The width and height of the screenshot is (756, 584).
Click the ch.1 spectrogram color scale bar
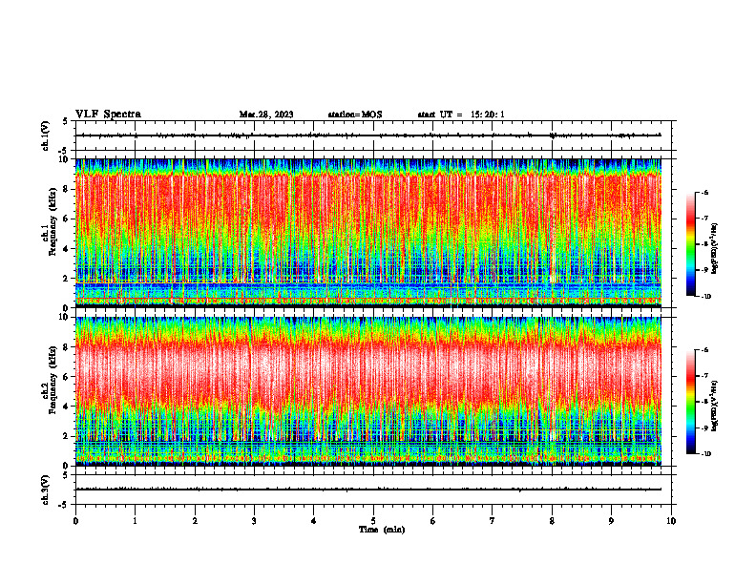[691, 244]
